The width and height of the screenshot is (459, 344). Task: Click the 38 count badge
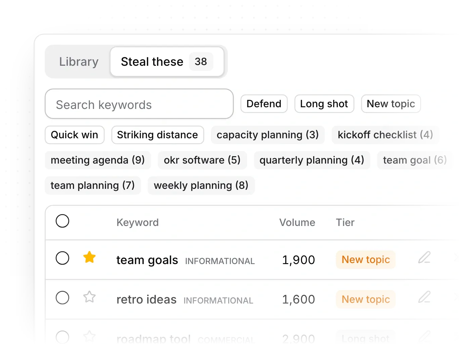click(201, 62)
